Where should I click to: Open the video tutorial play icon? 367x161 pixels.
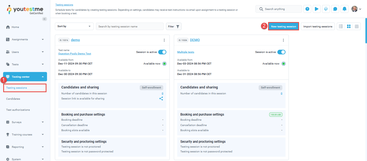316,9
